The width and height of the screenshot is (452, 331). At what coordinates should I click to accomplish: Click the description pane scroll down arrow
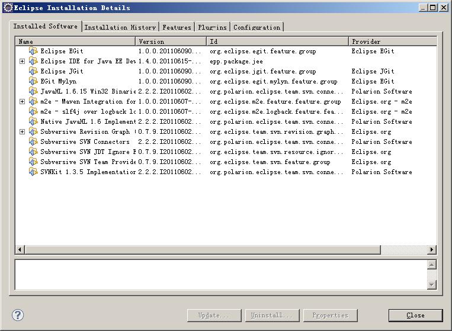pyautogui.click(x=431, y=285)
